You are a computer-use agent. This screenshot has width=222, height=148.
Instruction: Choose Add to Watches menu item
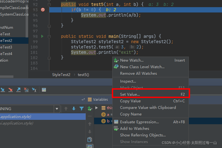(150, 129)
